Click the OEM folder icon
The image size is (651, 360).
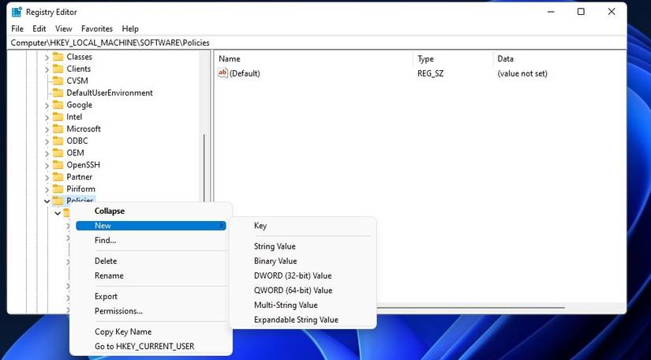coord(58,153)
